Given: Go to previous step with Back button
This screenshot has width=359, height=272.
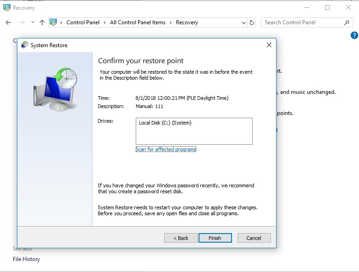Looking at the screenshot, I should click(x=181, y=238).
